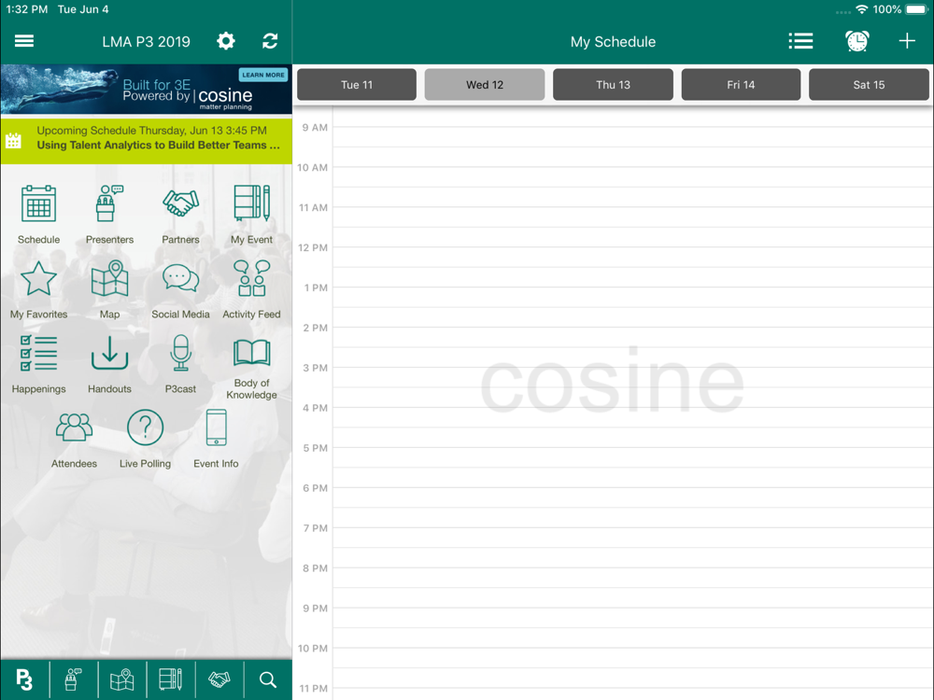
Task: Switch to Thu 13 day tab
Action: point(613,85)
